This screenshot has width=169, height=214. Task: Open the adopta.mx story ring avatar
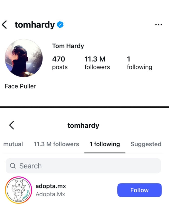click(18, 190)
